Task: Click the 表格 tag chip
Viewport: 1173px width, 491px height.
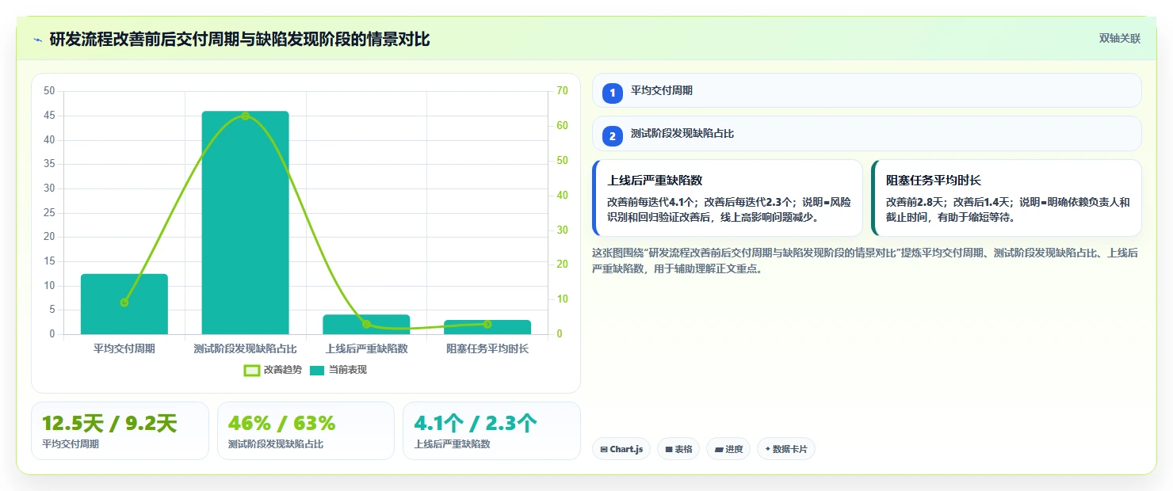Action: pyautogui.click(x=678, y=449)
